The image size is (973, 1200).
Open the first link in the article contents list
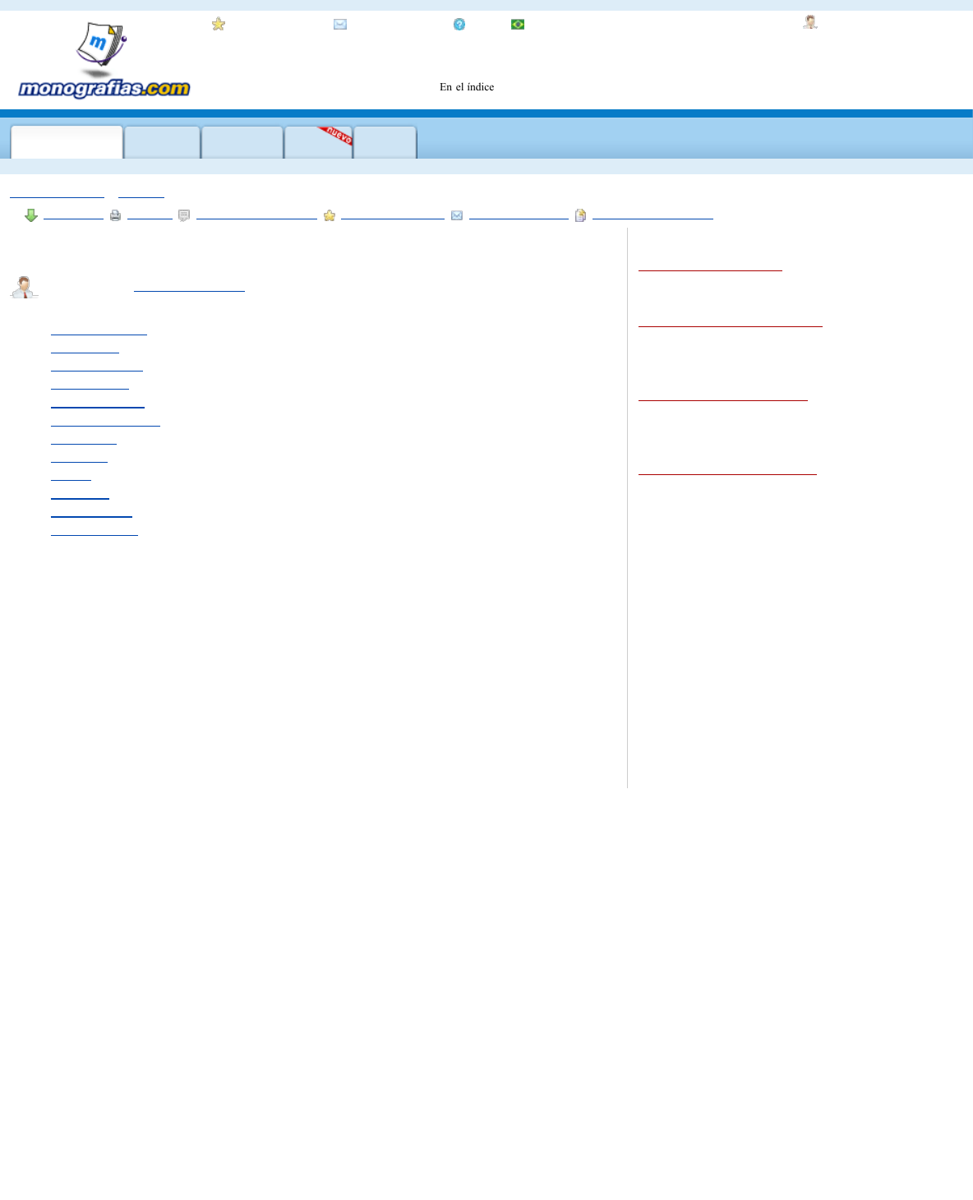[x=99, y=330]
